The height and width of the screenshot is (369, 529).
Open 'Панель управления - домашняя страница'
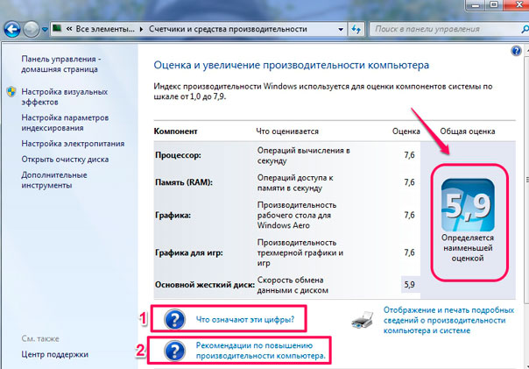click(61, 64)
